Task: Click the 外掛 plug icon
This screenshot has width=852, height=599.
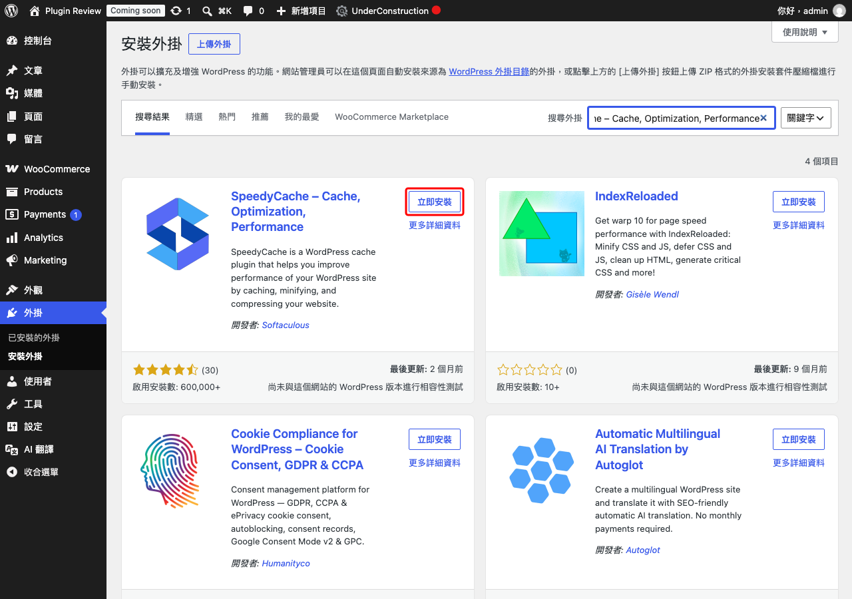Action: coord(12,313)
